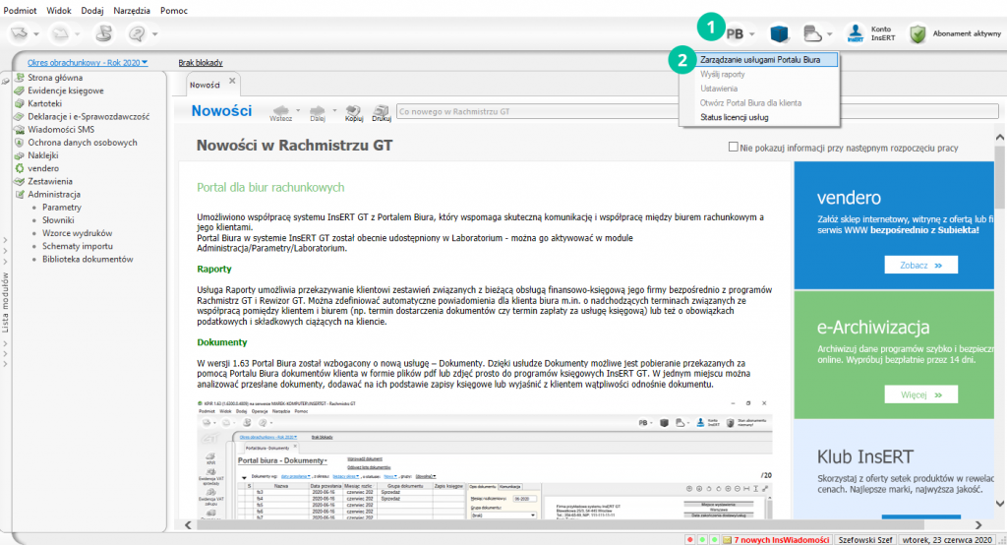This screenshot has height=545, width=1007.
Task: Click the Co nowego w Rachmistrzu GT field
Action: tap(697, 111)
